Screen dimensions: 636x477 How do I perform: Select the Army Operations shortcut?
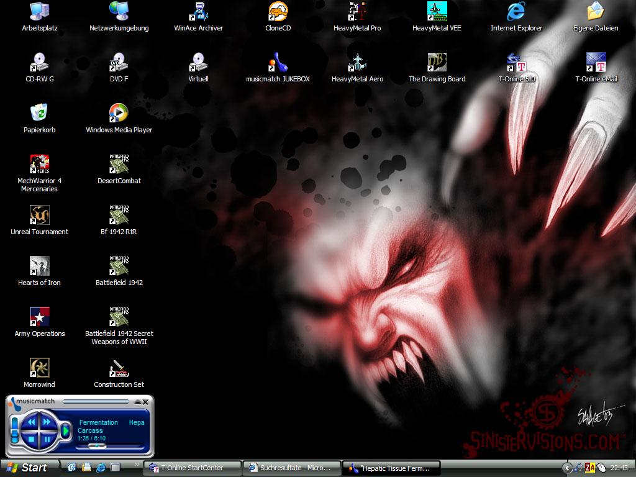click(39, 322)
